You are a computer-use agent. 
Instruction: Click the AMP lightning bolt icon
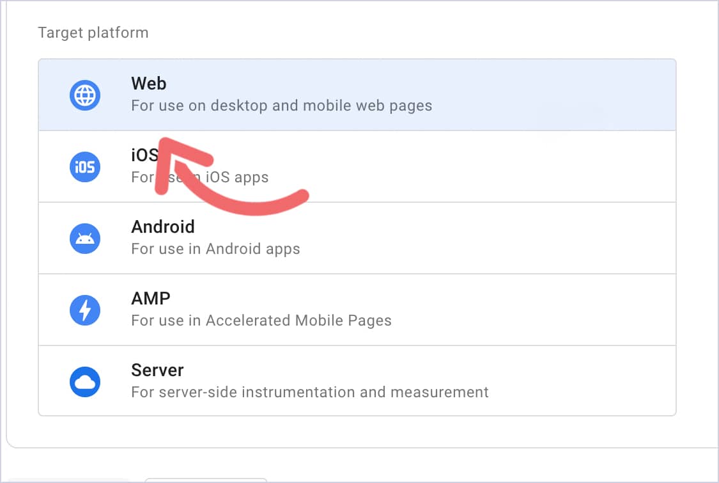85,310
